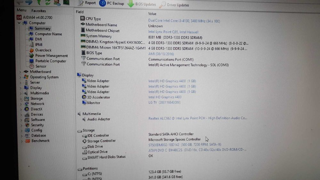The width and height of the screenshot is (320, 180).
Task: Click the Overclock flame icon
Action: click(32, 50)
